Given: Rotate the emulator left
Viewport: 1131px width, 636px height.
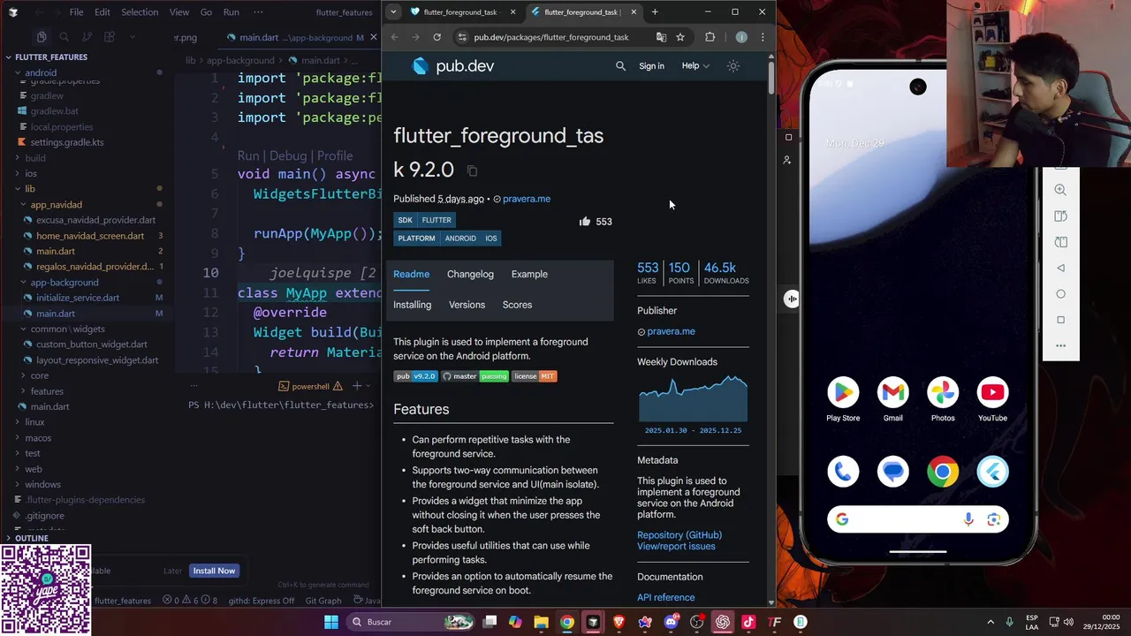Looking at the screenshot, I should tap(1060, 216).
